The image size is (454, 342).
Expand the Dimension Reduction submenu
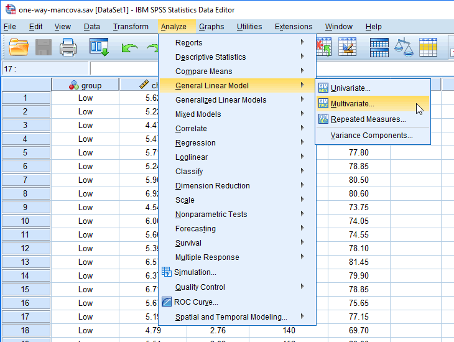(x=237, y=186)
